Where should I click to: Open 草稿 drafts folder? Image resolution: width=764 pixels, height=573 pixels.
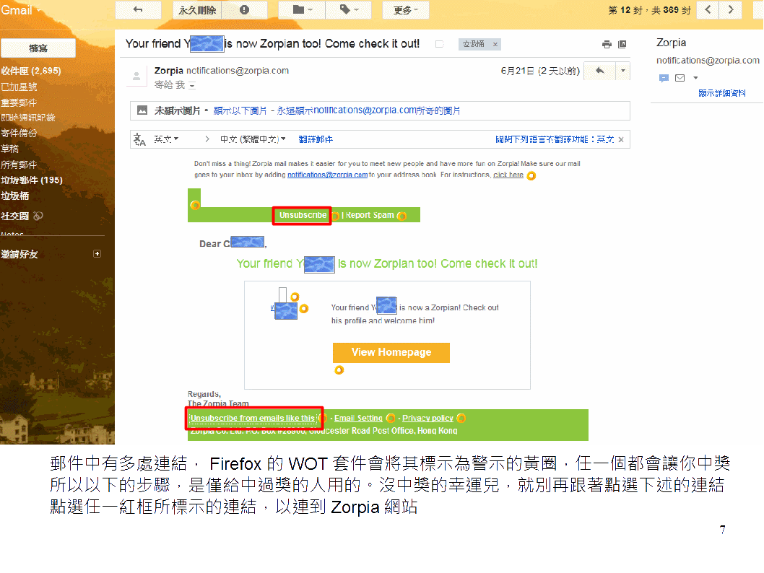coord(9,149)
